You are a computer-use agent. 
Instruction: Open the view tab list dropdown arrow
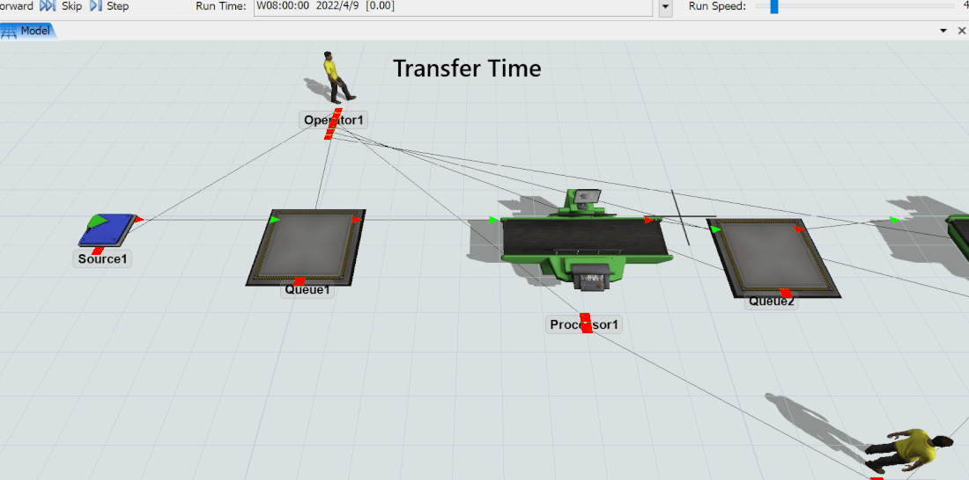[x=943, y=31]
